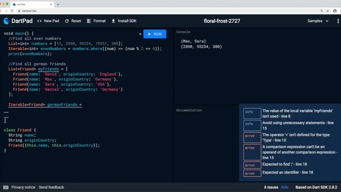Click the browser back arrow
Viewport: 341px width, 192px height.
click(1, 11)
